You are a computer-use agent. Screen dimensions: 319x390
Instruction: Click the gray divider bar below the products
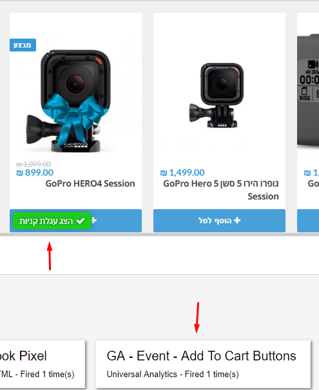[x=159, y=234]
